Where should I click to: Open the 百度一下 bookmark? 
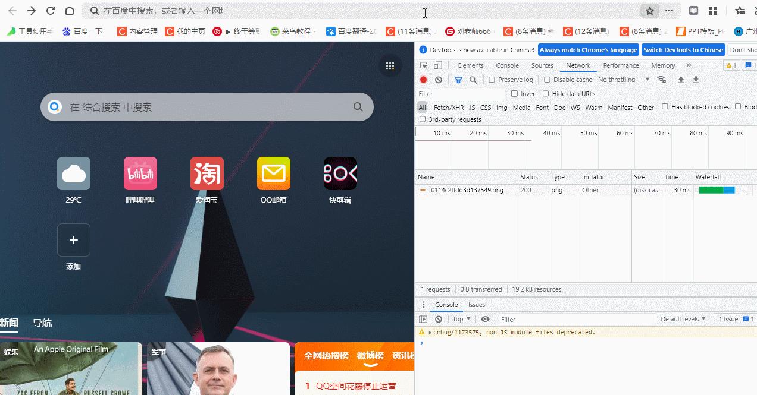[x=83, y=31]
